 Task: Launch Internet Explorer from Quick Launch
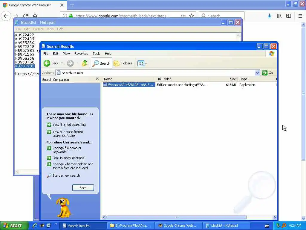35,226
